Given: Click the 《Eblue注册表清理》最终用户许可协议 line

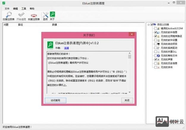Looking at the screenshot, I should point(68,63).
